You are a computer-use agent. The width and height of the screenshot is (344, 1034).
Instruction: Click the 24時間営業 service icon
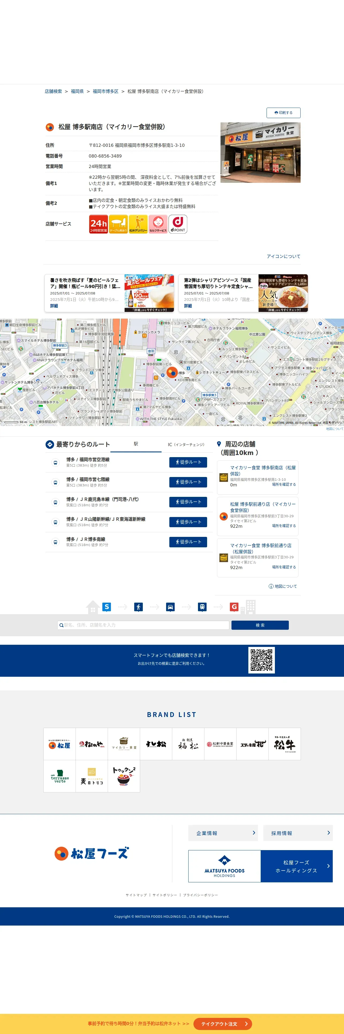[x=99, y=224]
